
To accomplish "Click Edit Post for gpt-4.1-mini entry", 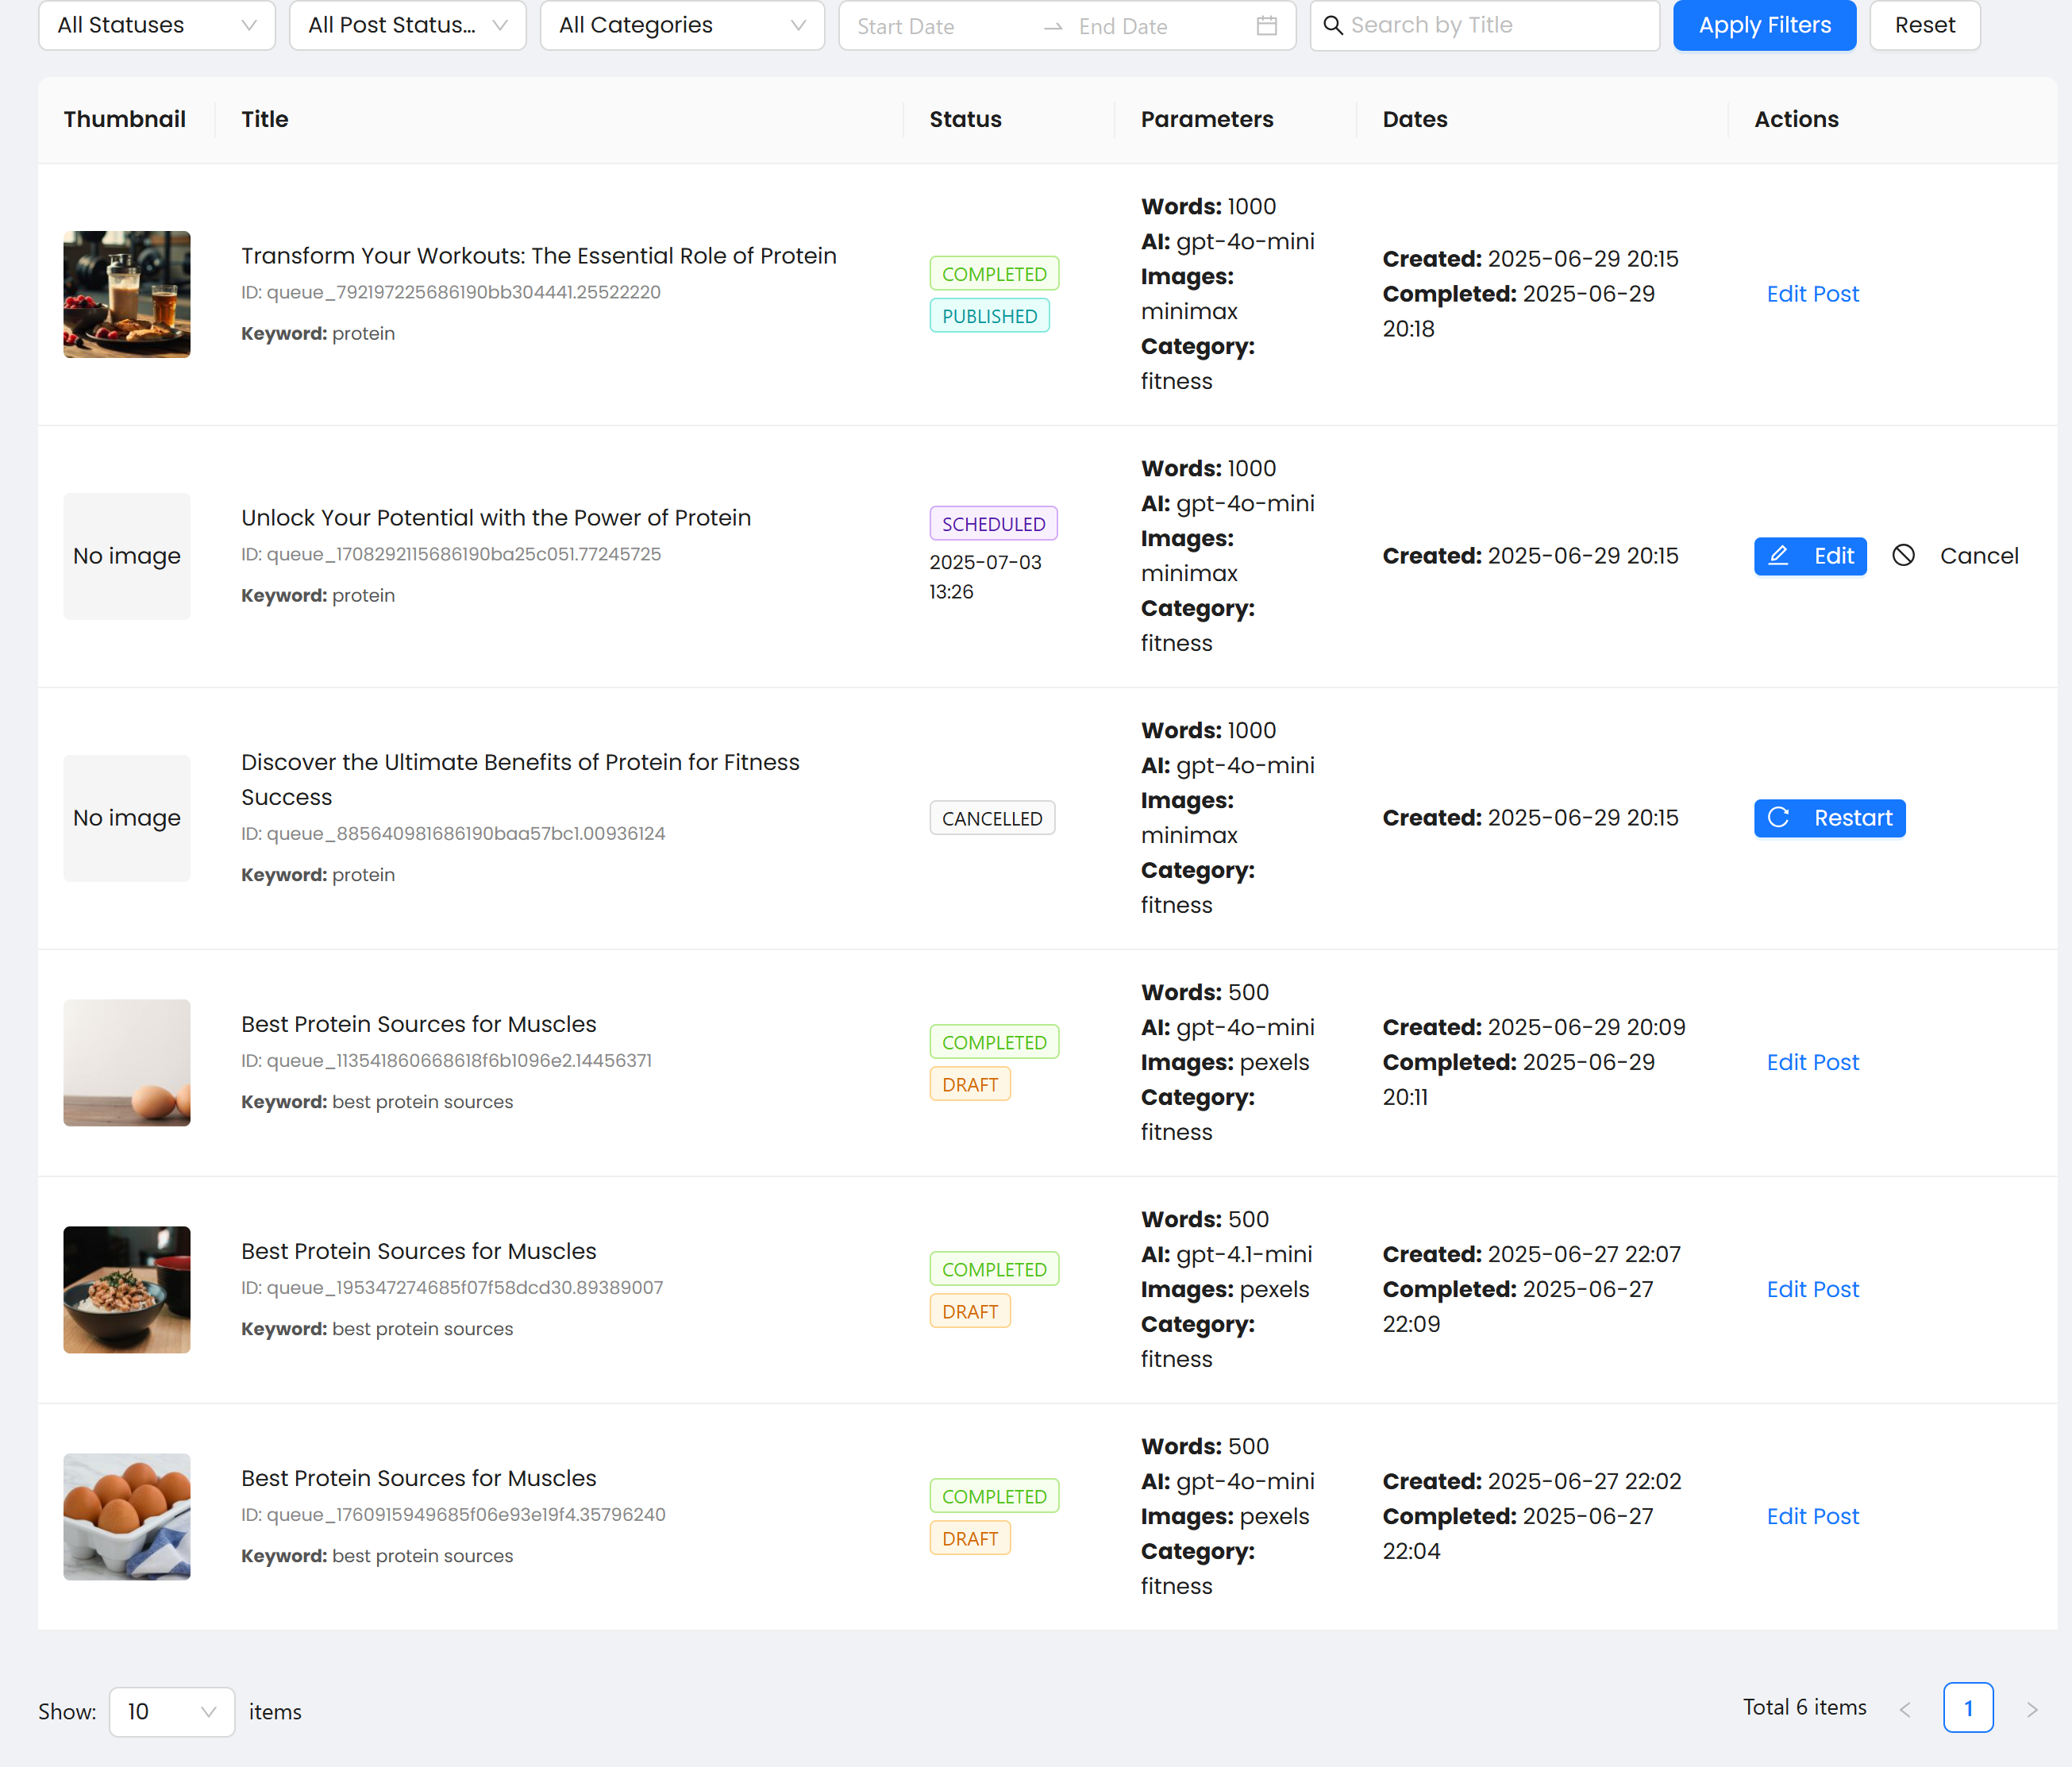I will pos(1812,1289).
